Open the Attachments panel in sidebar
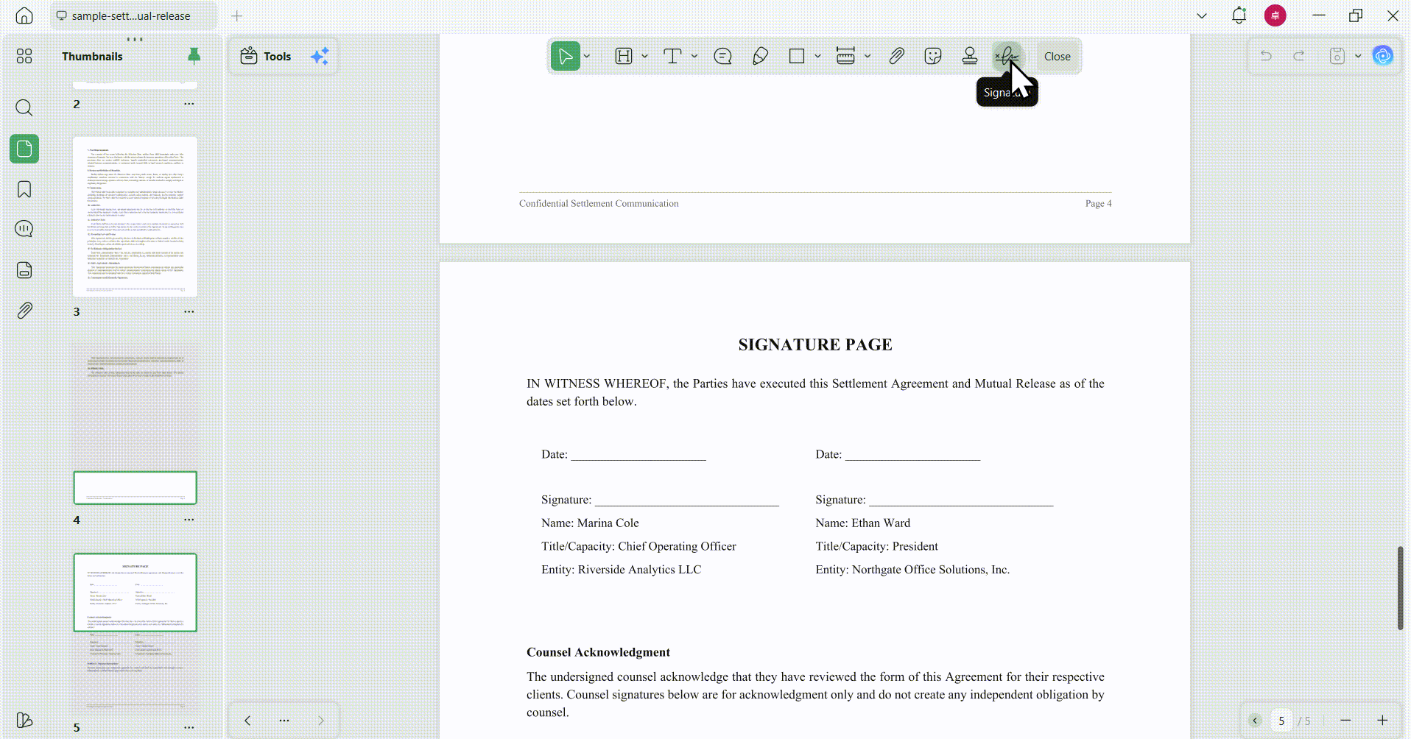Viewport: 1411px width, 739px height. tap(24, 311)
